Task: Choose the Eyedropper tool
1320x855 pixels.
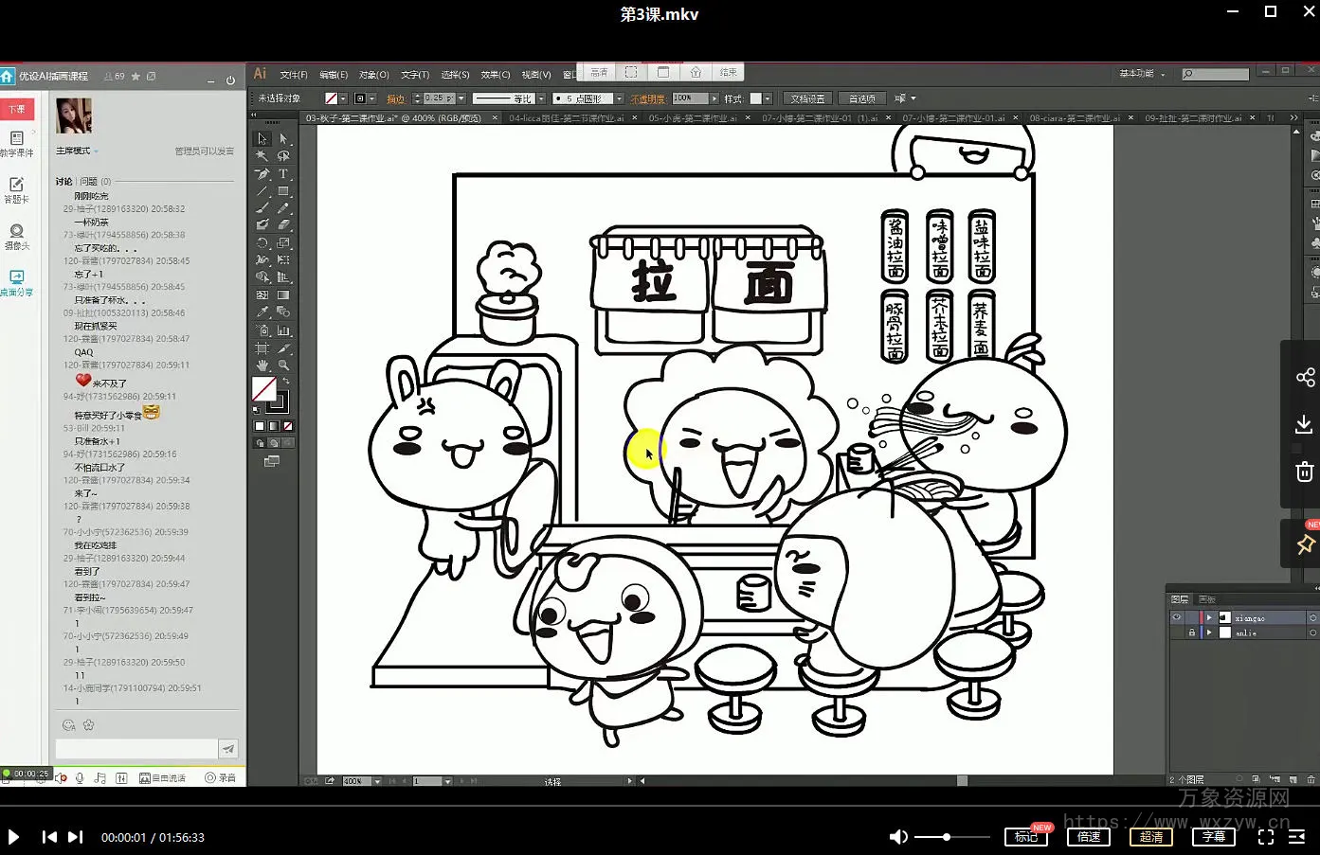Action: point(262,312)
